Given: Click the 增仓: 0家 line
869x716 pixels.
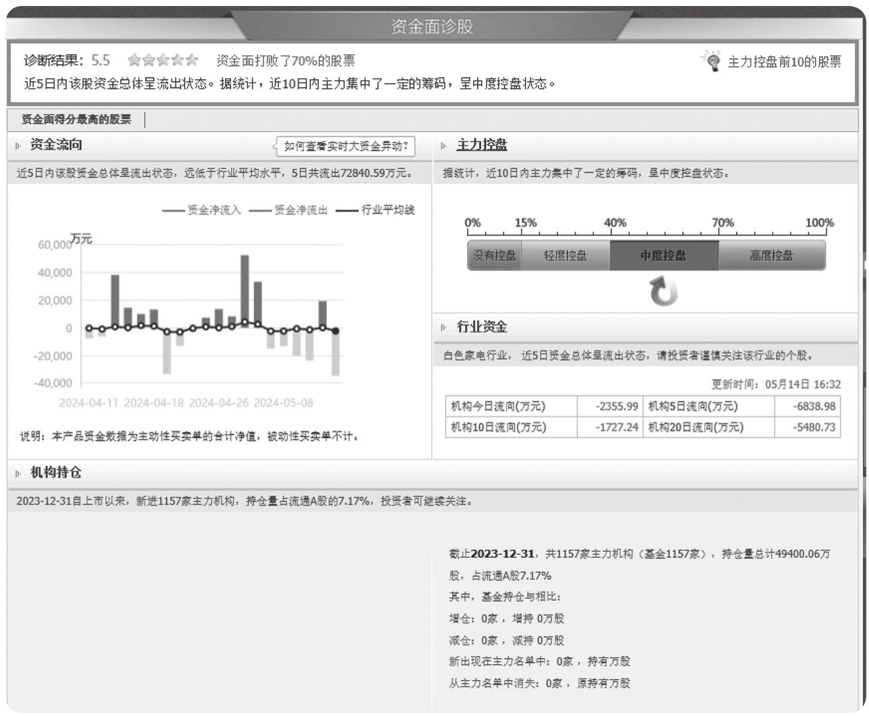Looking at the screenshot, I should point(507,619).
